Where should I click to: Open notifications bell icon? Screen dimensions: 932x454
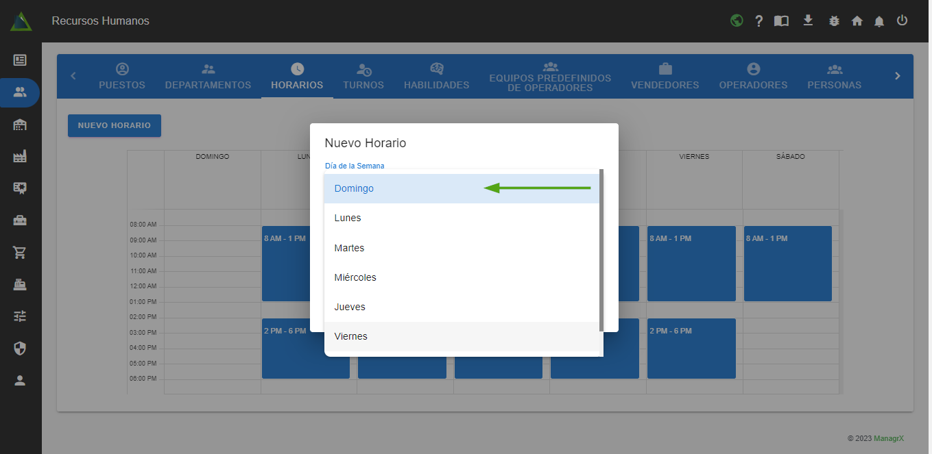click(879, 21)
